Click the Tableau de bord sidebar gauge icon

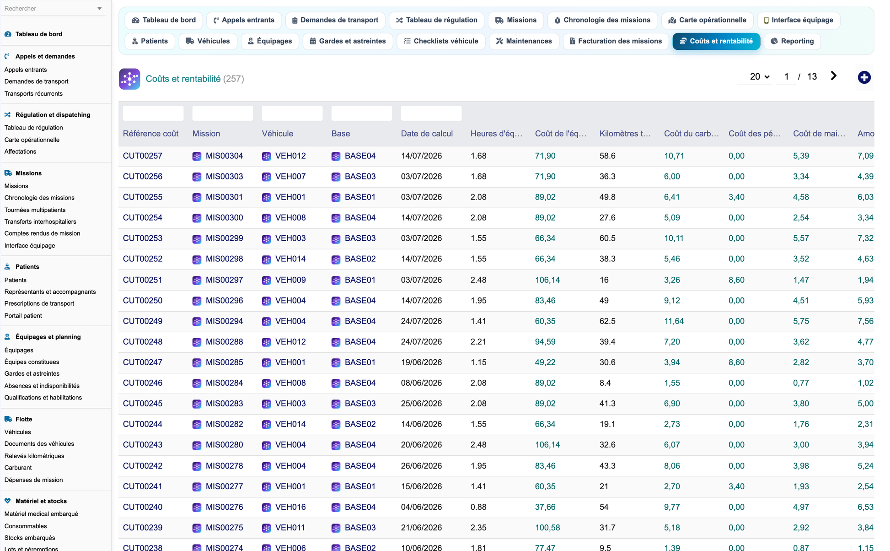(x=8, y=34)
